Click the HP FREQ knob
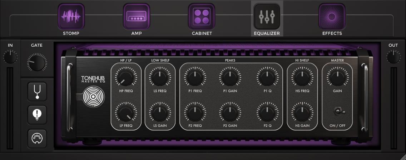The image size is (406, 160). click(126, 77)
